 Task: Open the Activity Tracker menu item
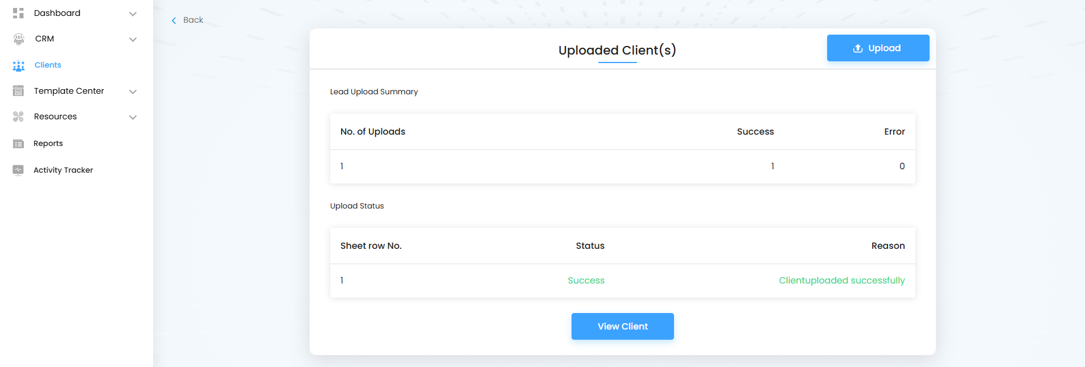pyautogui.click(x=63, y=170)
